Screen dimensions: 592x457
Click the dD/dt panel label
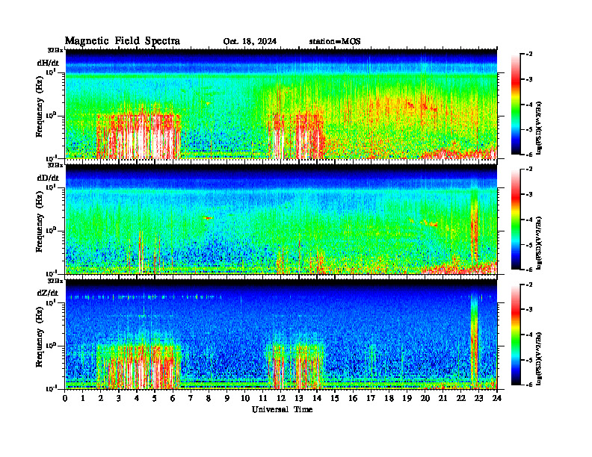pyautogui.click(x=48, y=178)
